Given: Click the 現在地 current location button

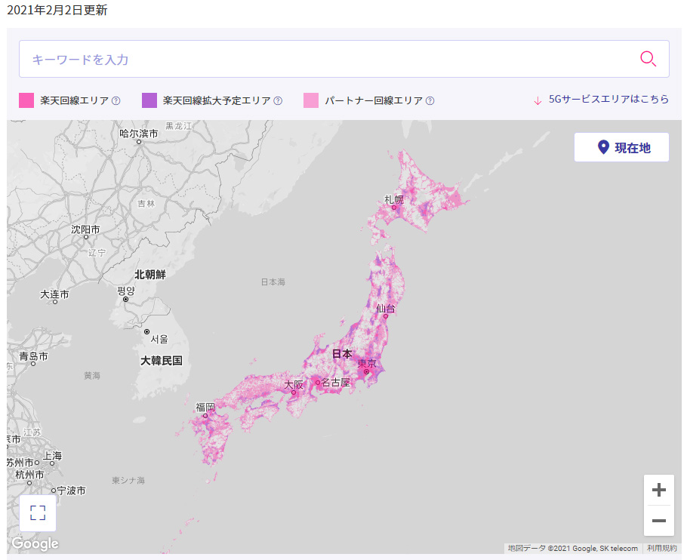Looking at the screenshot, I should tap(621, 147).
